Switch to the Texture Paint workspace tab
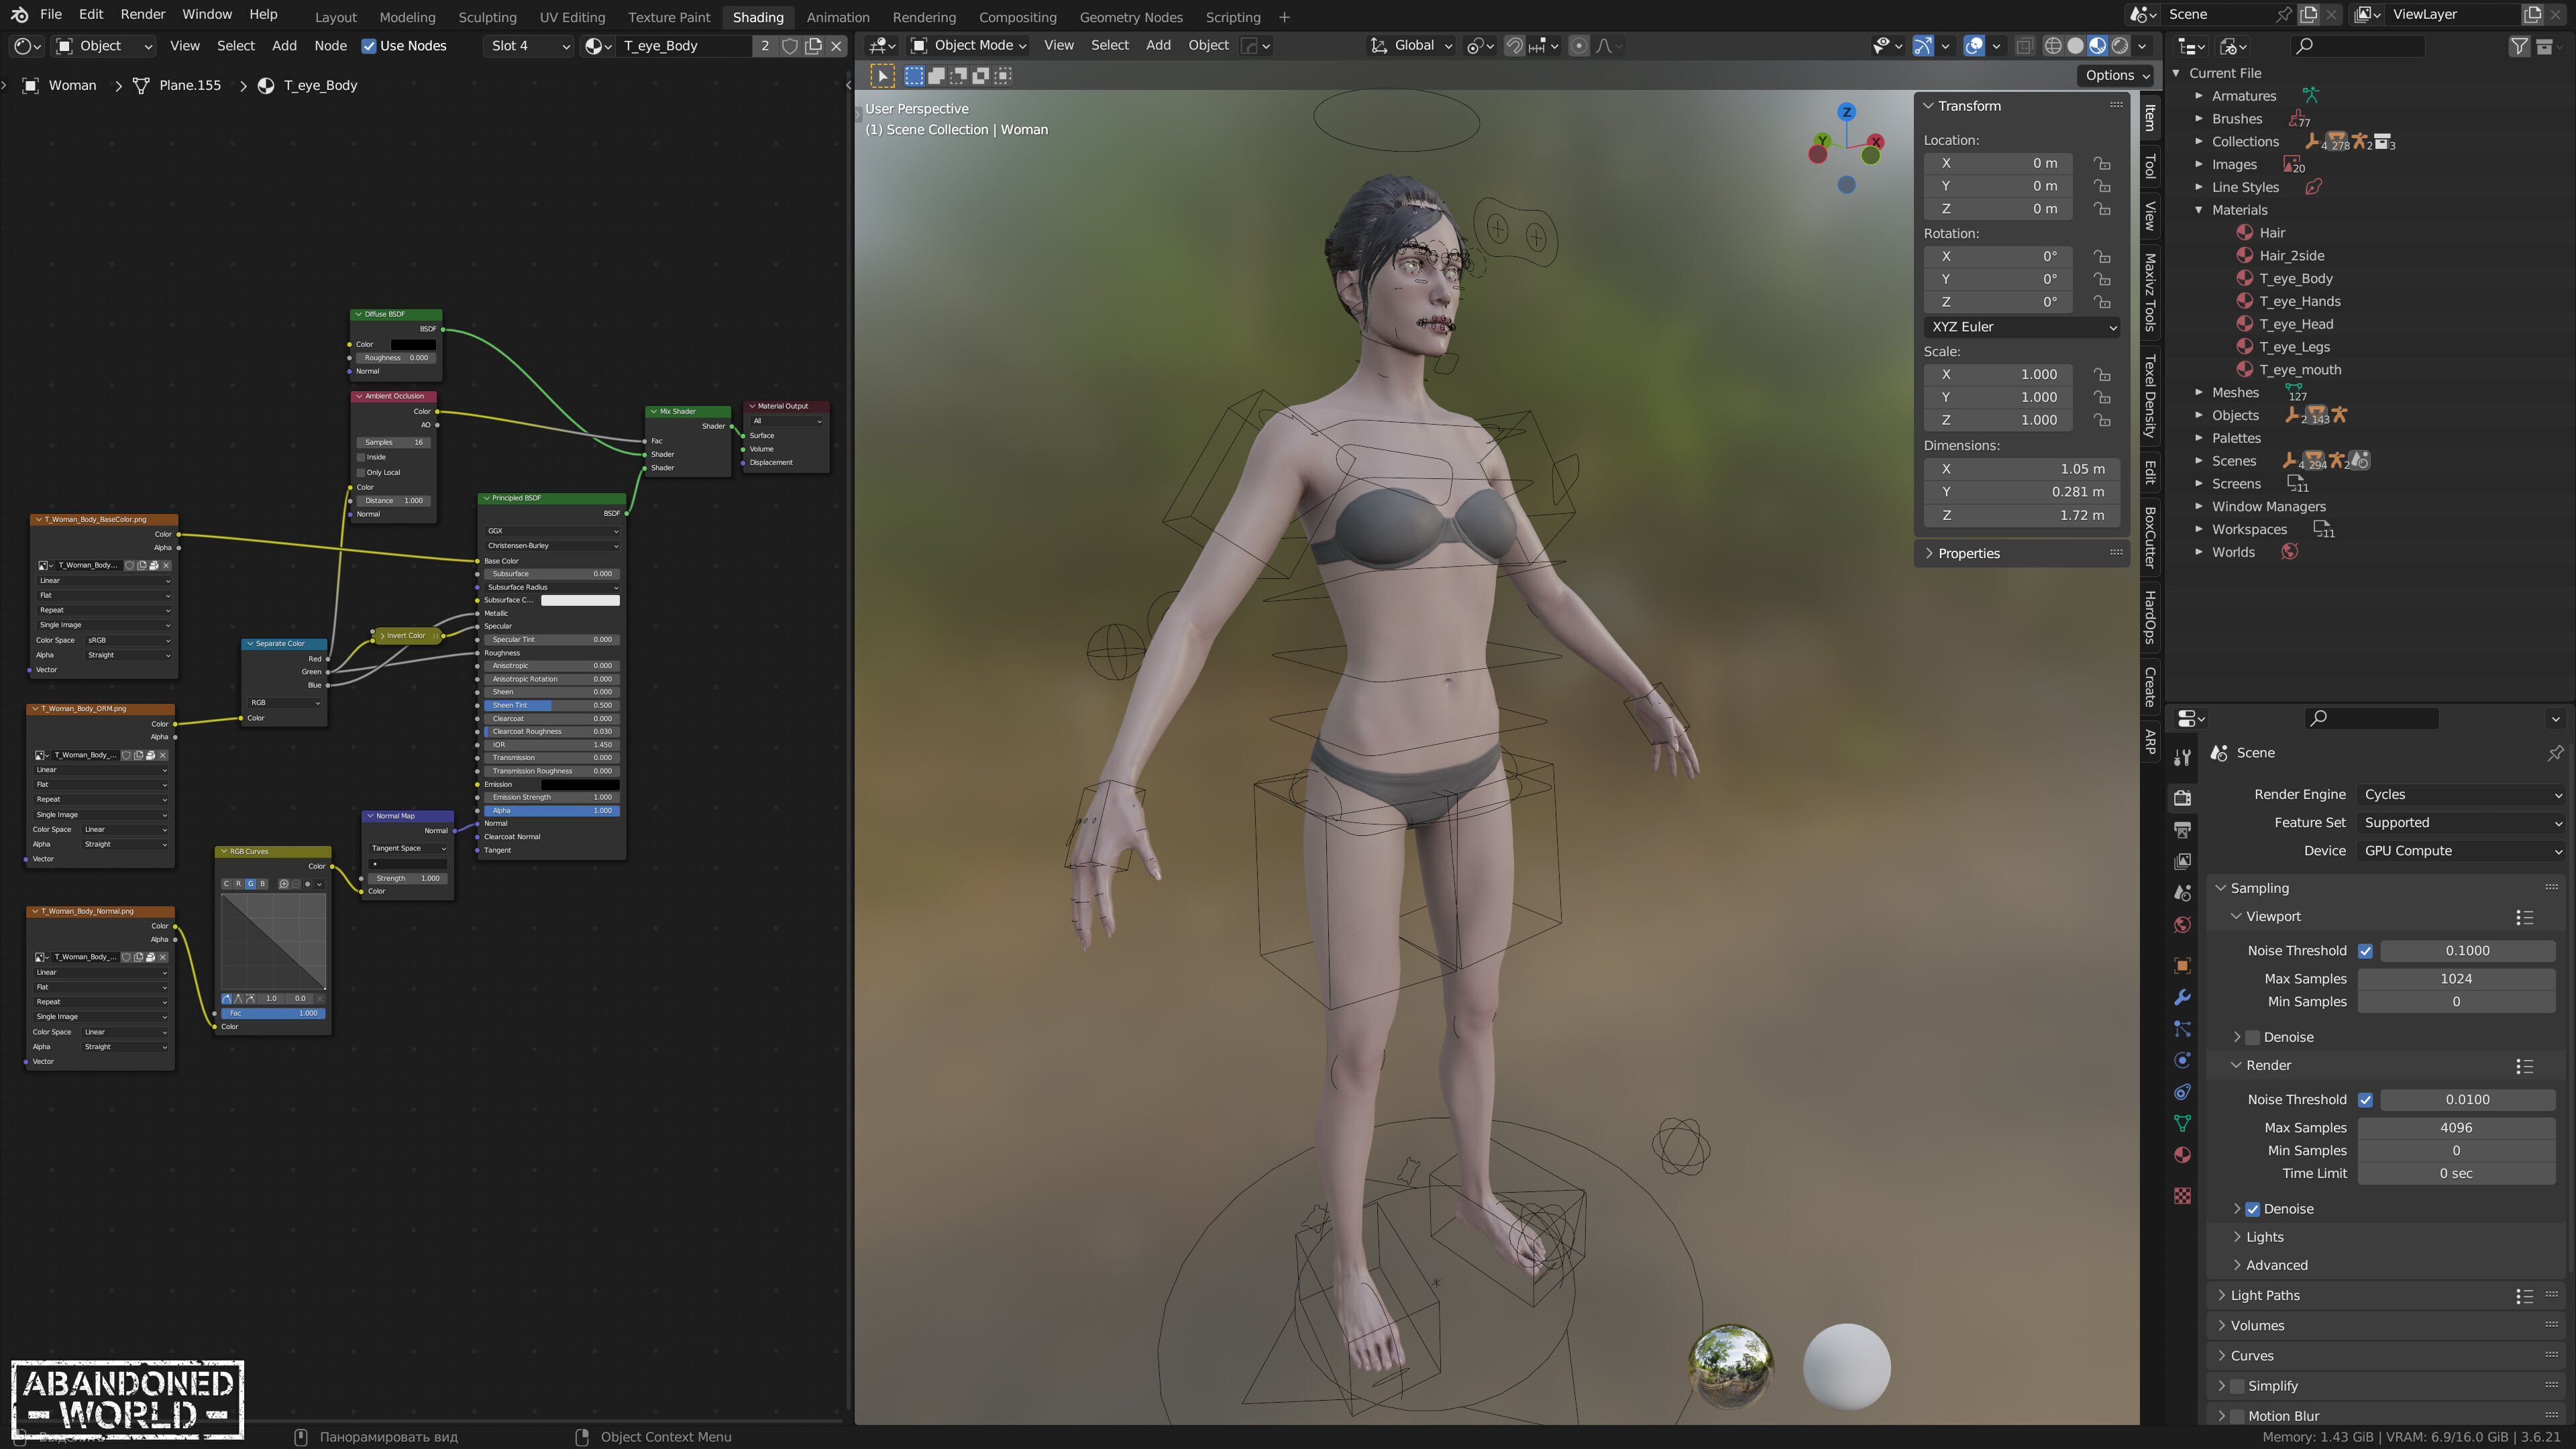The image size is (2576, 1449). (668, 17)
